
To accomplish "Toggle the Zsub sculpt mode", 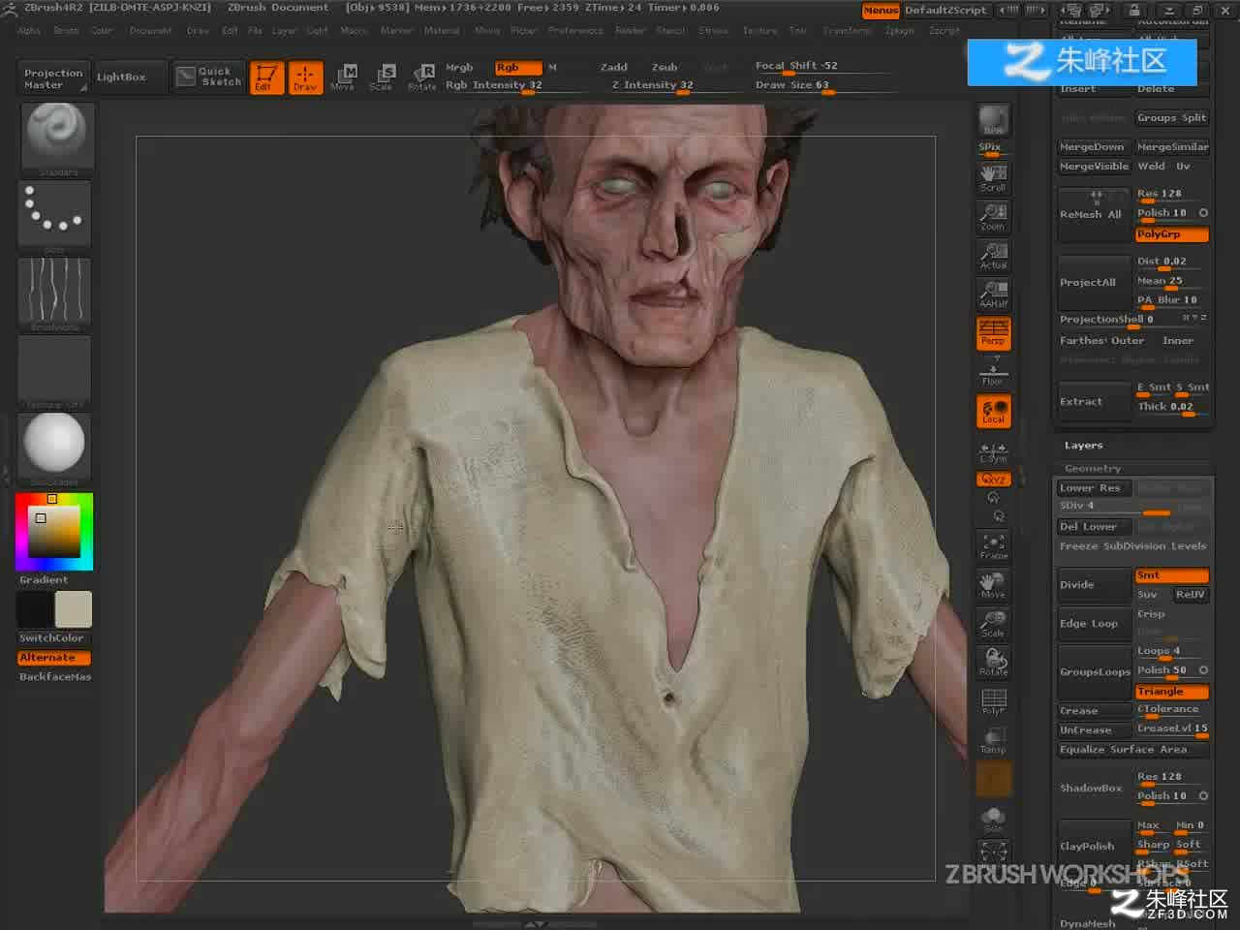I will pos(665,67).
